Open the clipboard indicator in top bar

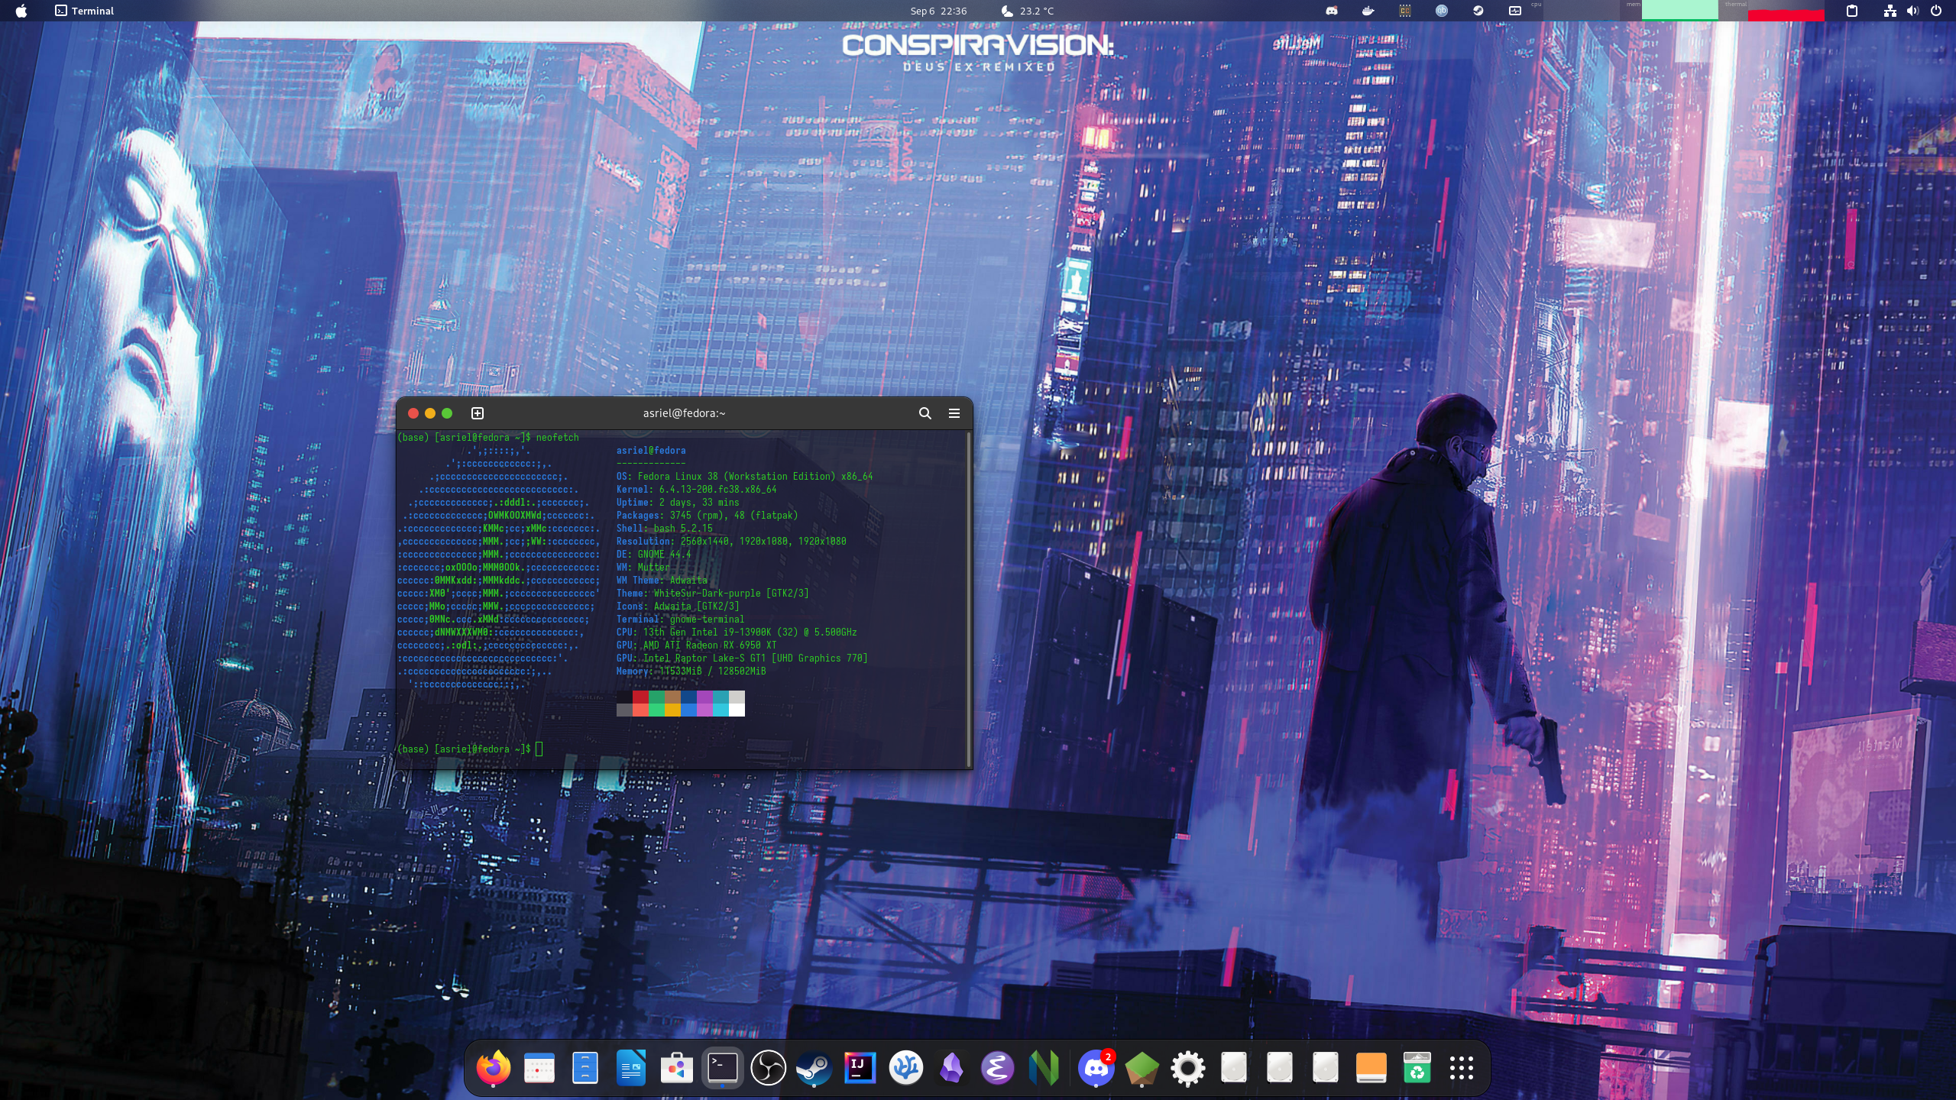1852,11
